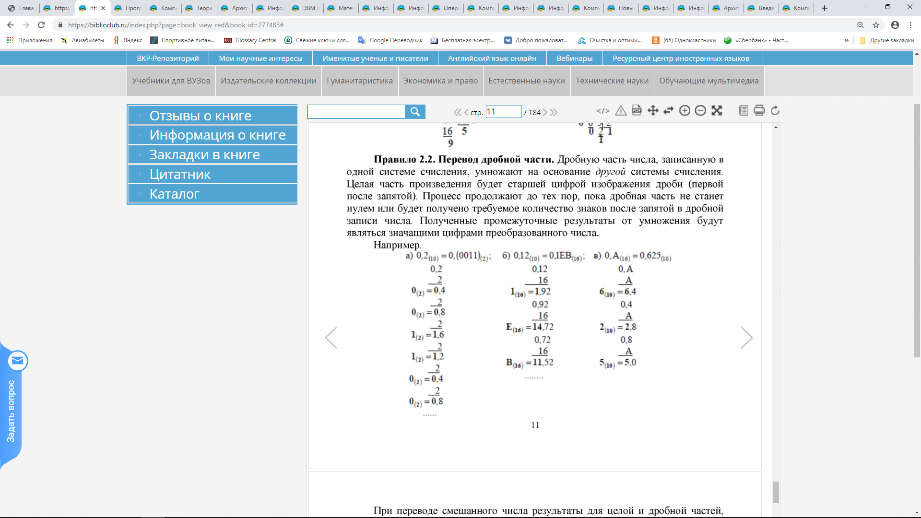Screen dimensions: 921x518
Task: Open 'Вебинары' top menu item
Action: click(574, 58)
